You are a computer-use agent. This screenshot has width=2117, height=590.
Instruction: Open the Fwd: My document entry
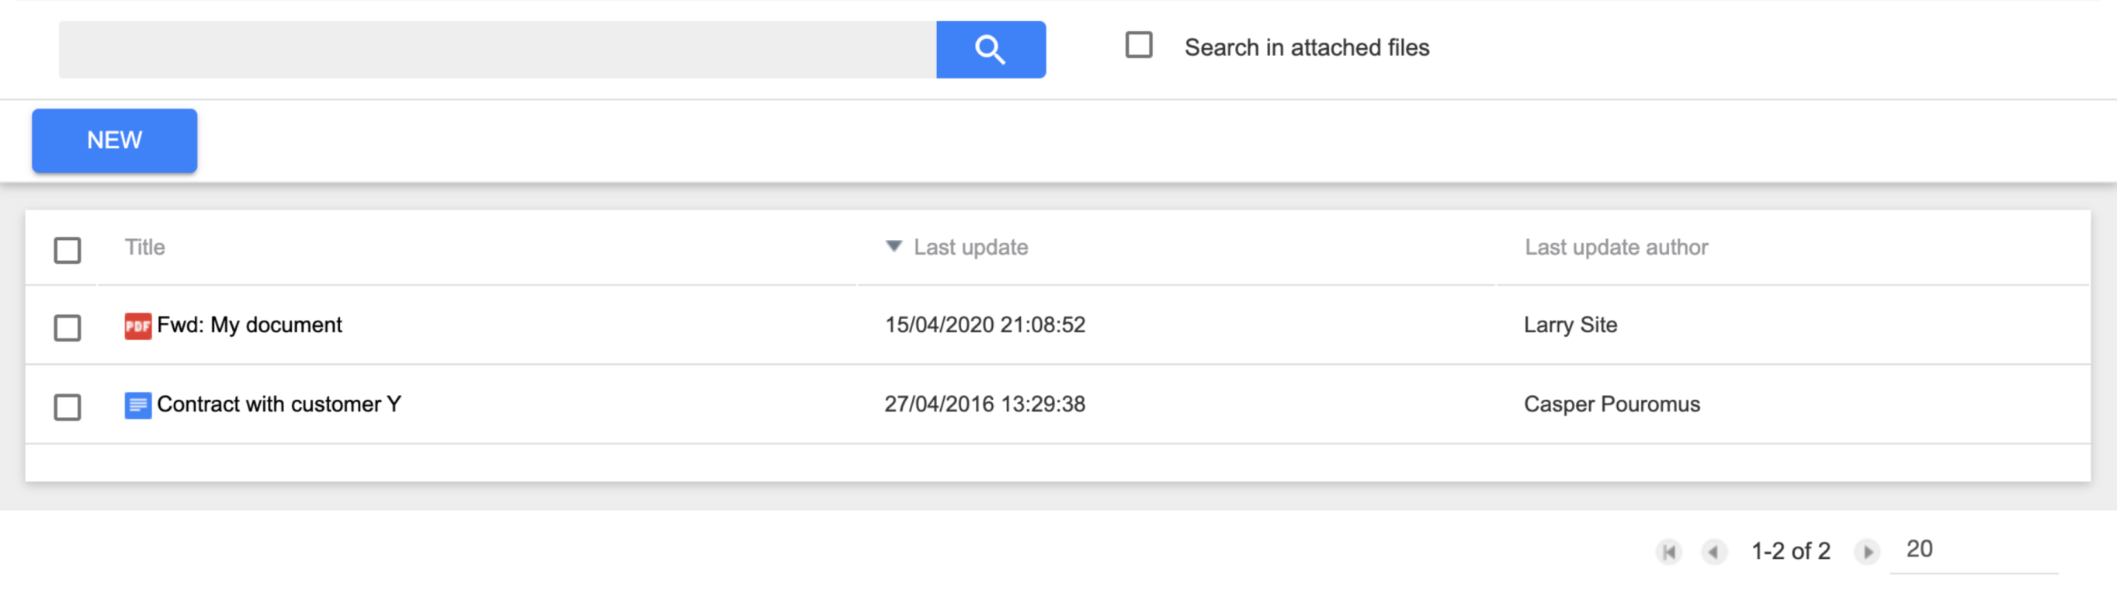click(x=249, y=325)
